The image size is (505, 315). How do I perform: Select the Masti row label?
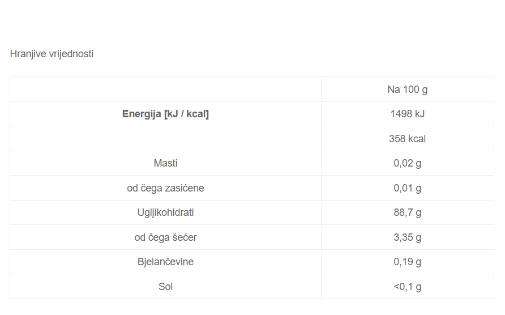point(165,163)
